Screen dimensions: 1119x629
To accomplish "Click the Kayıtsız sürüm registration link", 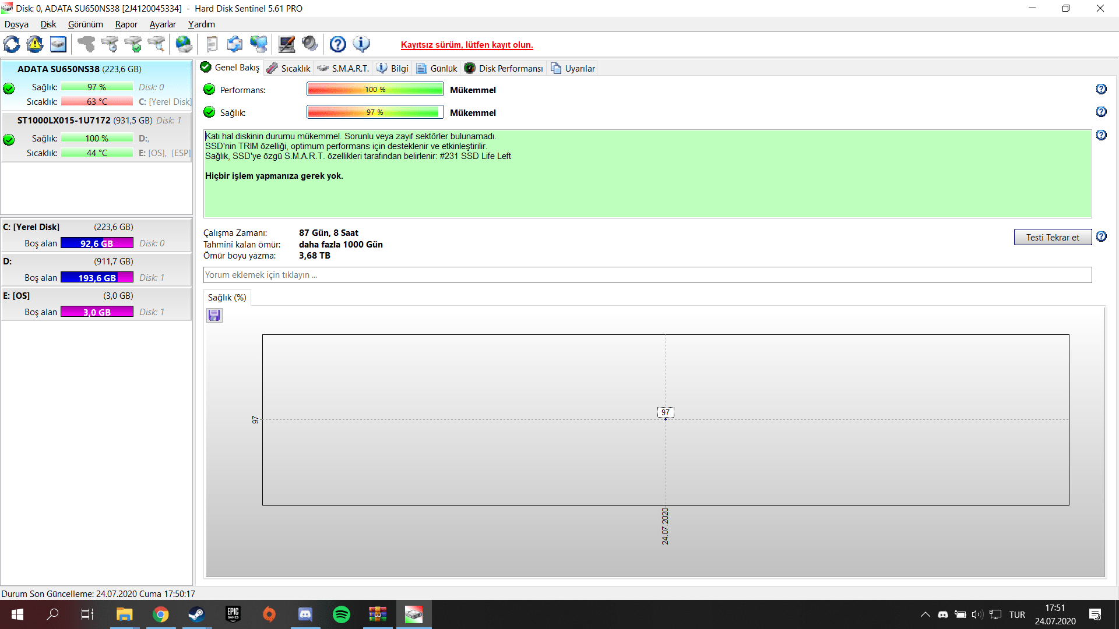I will (x=466, y=45).
